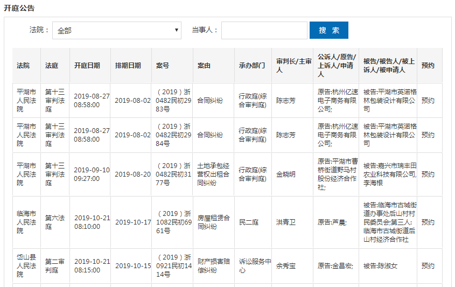Click the 开庭公告 page title
The height and width of the screenshot is (287, 455).
pyautogui.click(x=19, y=8)
